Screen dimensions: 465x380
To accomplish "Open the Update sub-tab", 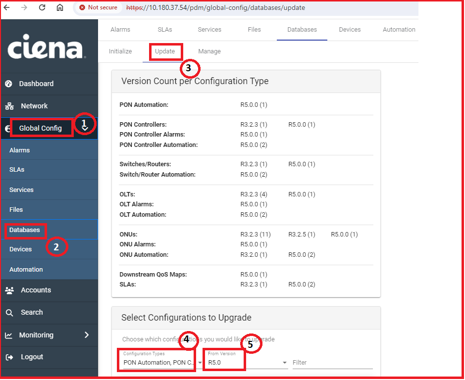I will coord(165,51).
